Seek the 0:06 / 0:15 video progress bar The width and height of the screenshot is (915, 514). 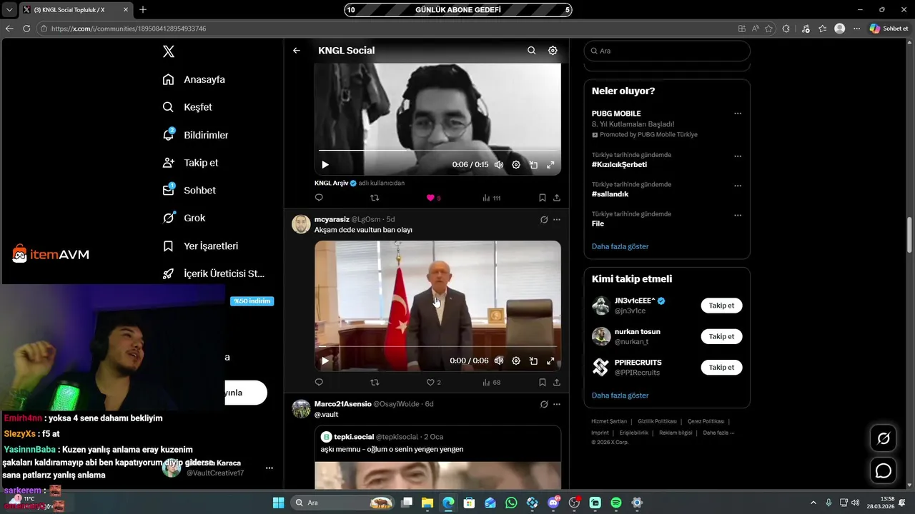click(x=437, y=151)
